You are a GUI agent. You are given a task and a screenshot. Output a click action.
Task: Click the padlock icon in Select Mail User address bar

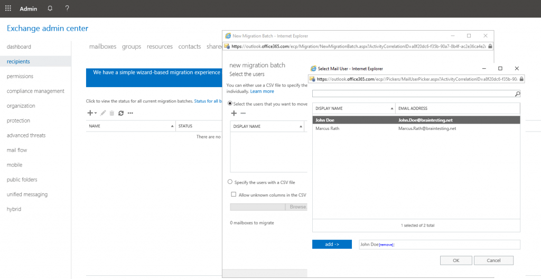click(x=521, y=79)
